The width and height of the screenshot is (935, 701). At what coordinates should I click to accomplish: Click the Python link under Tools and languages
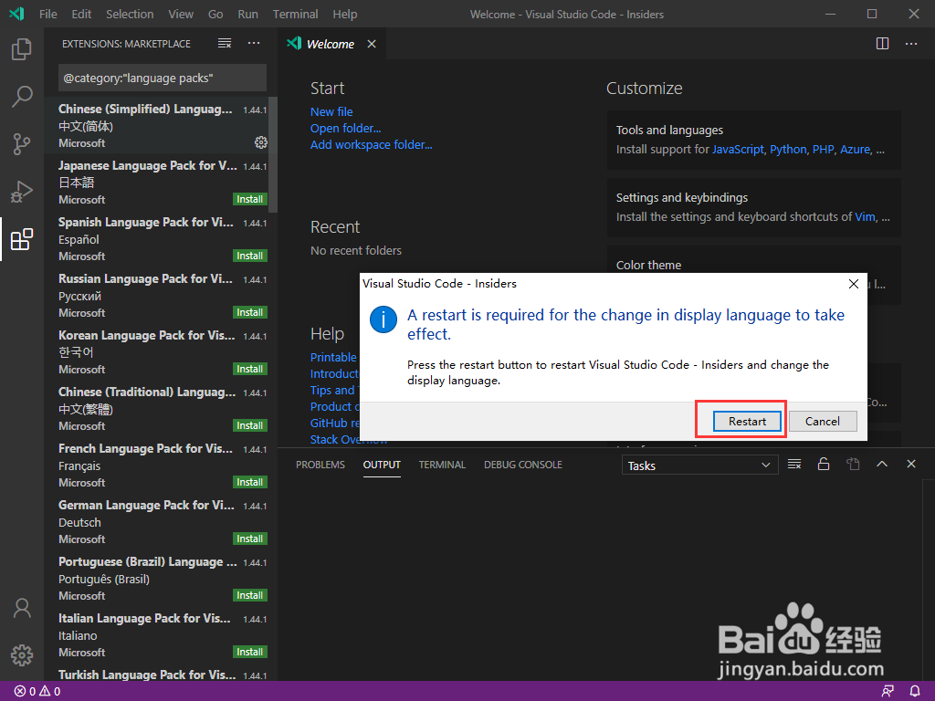click(788, 150)
